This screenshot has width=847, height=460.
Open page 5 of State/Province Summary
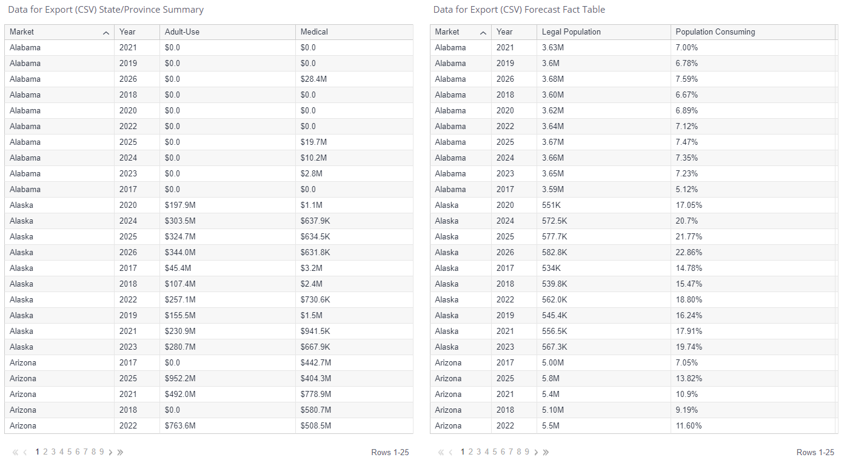(x=70, y=452)
